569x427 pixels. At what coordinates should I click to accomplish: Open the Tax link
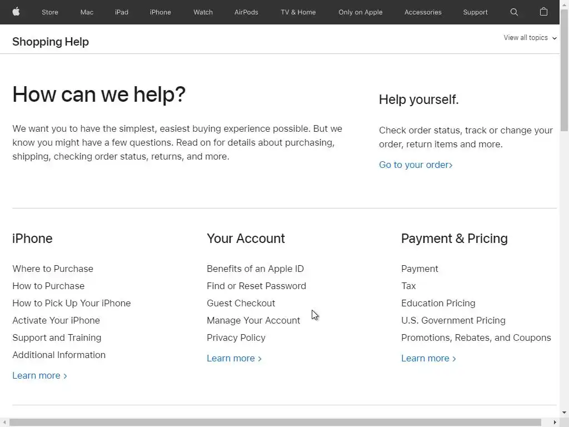click(x=408, y=286)
